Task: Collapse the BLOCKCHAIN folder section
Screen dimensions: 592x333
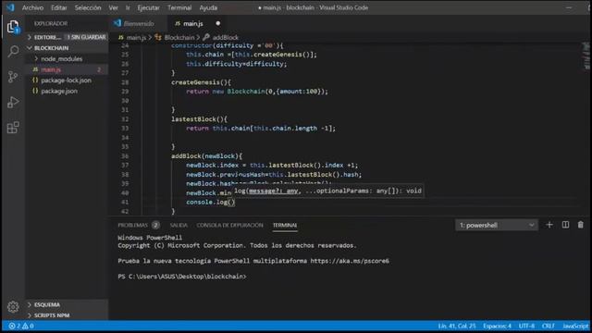Action: tap(68, 48)
